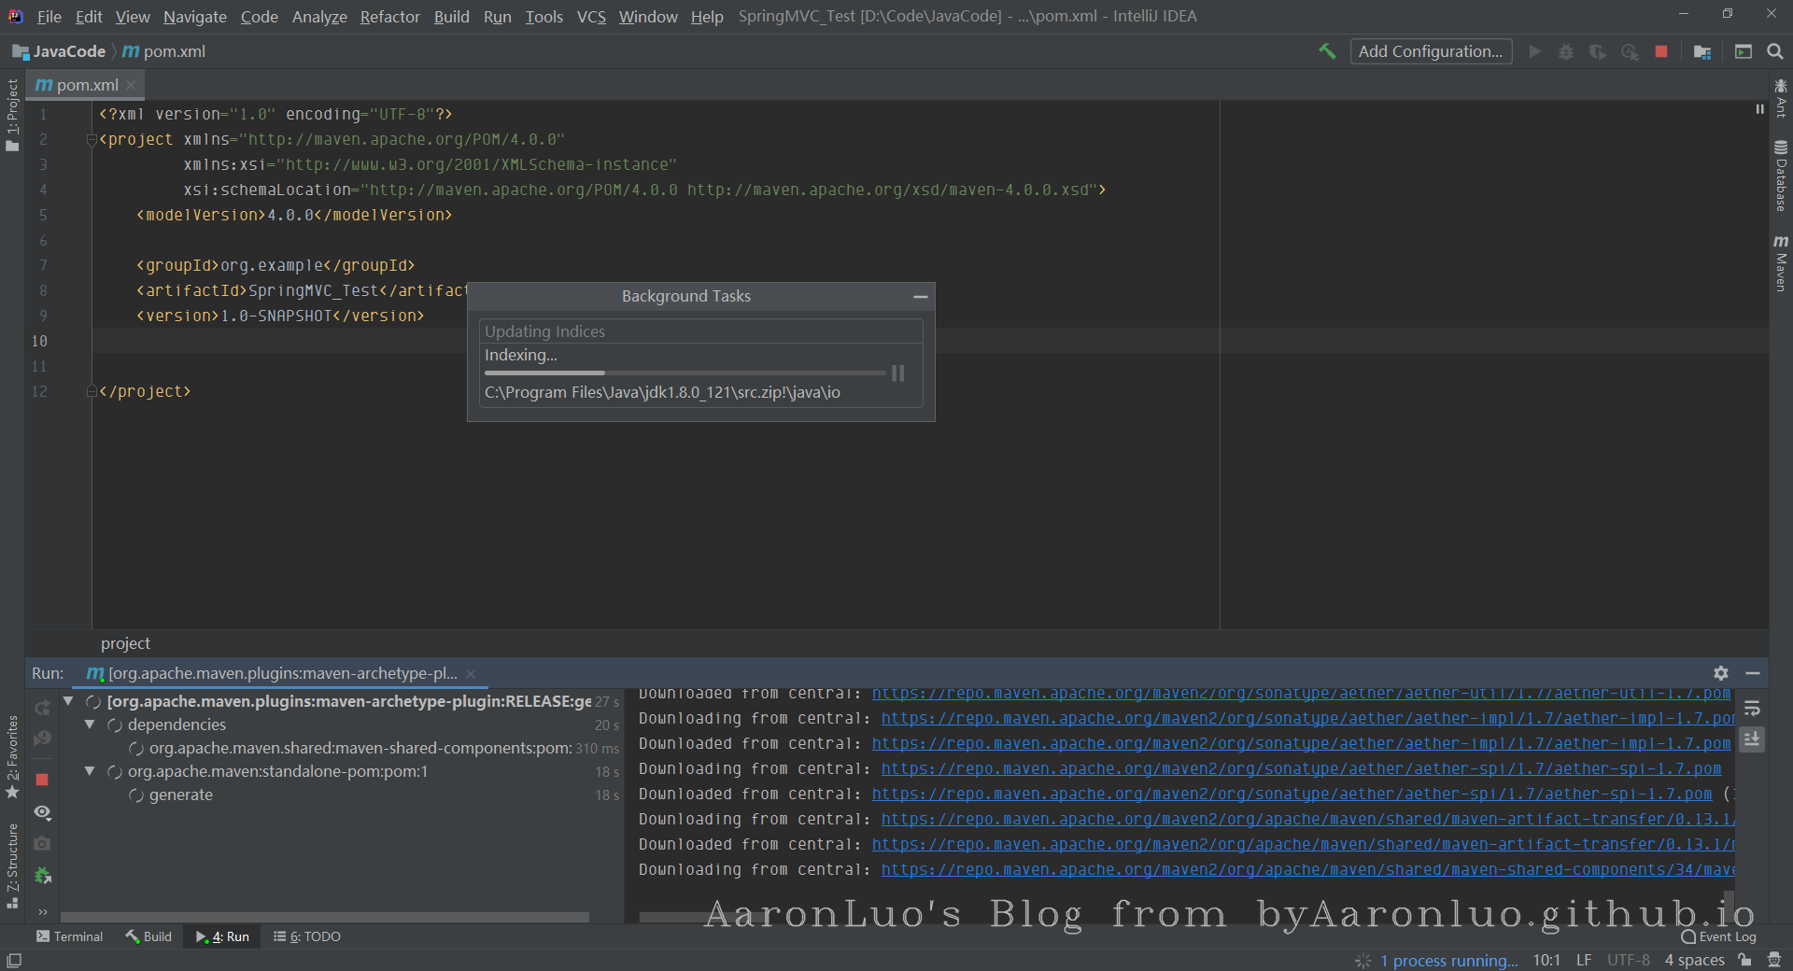The width and height of the screenshot is (1793, 971).
Task: Open the Refactor menu
Action: (390, 17)
